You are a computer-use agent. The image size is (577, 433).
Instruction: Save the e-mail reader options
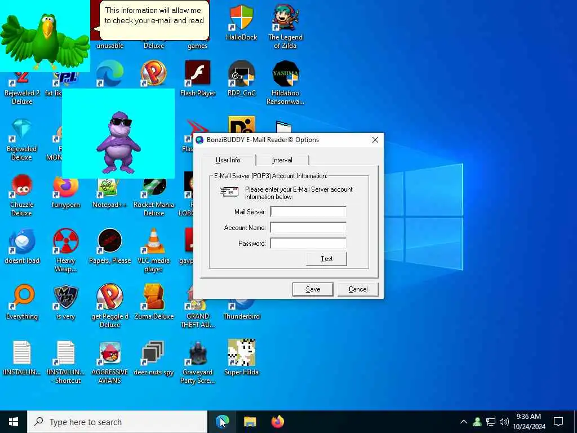pyautogui.click(x=313, y=289)
